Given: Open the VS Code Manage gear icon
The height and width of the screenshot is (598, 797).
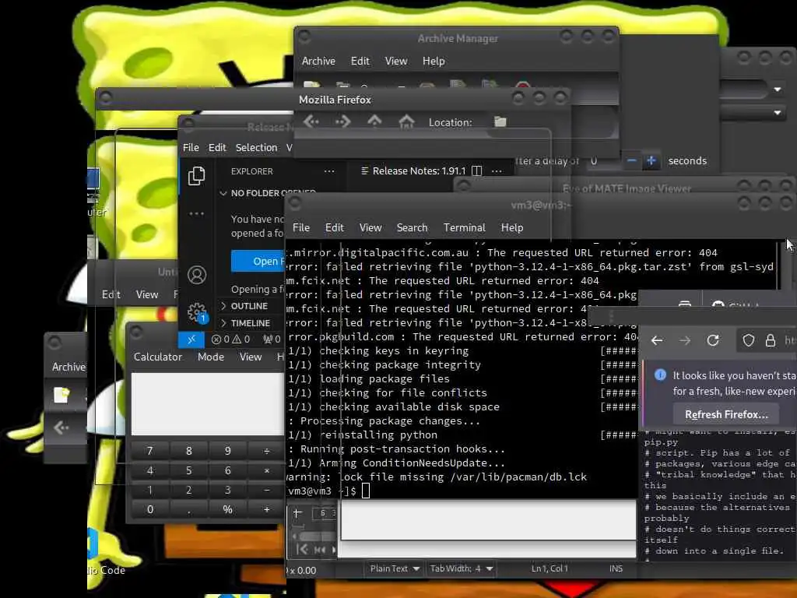Looking at the screenshot, I should (x=197, y=312).
